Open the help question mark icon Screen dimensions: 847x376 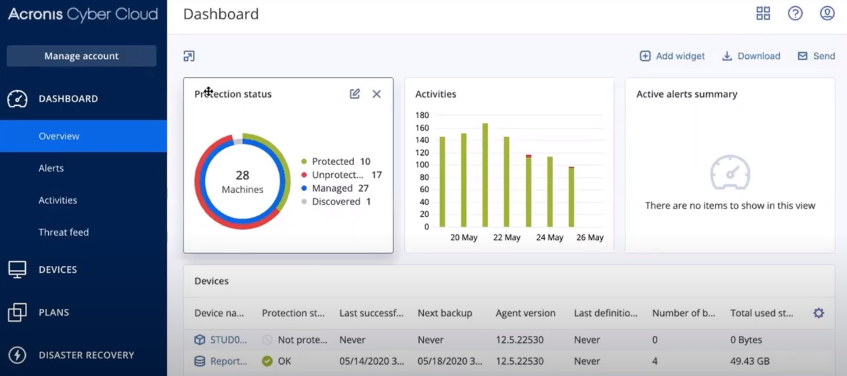point(795,14)
